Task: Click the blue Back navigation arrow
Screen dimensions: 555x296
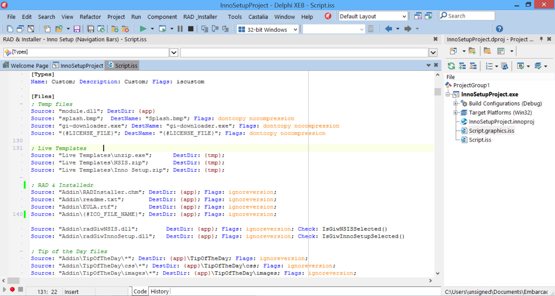Action: tap(388, 29)
